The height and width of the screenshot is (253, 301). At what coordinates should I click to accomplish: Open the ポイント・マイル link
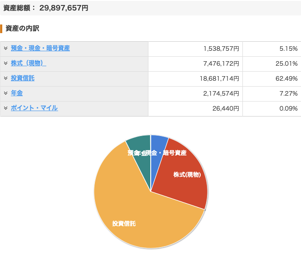(35, 108)
